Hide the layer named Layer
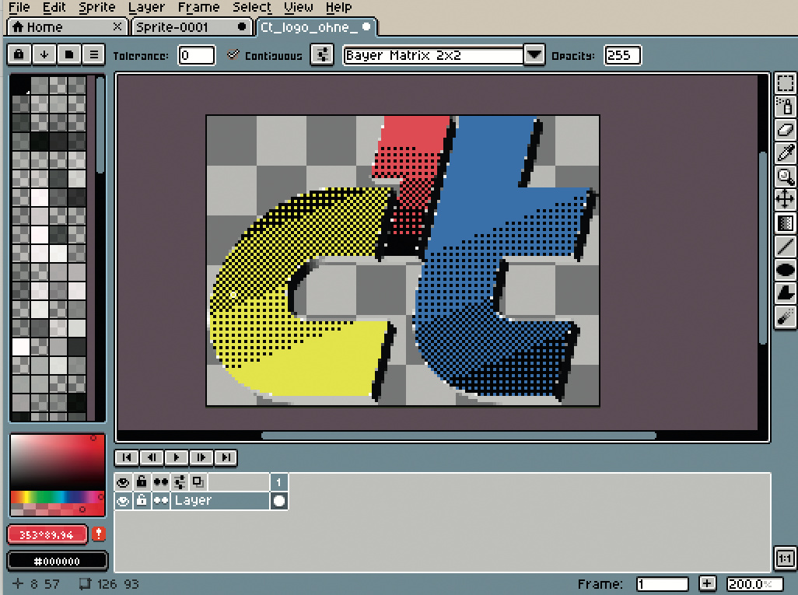 pos(123,501)
